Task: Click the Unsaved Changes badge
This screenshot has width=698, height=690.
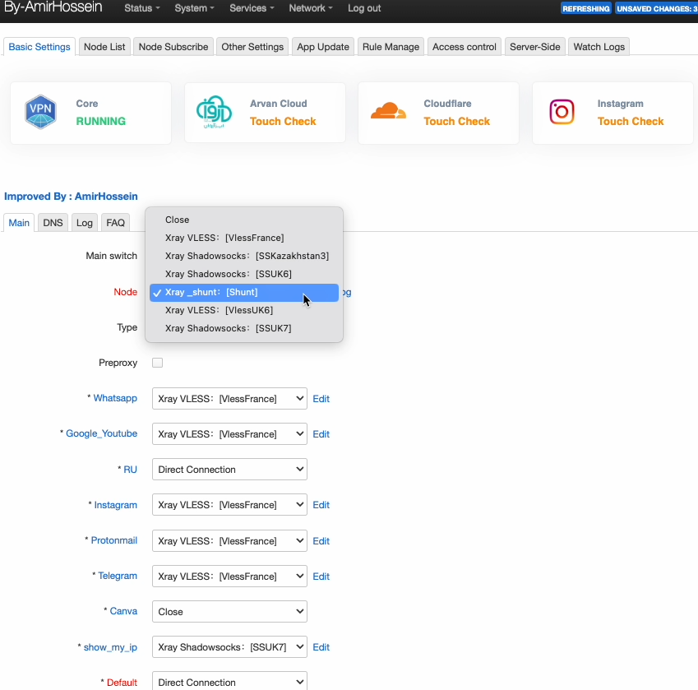Action: pyautogui.click(x=655, y=9)
